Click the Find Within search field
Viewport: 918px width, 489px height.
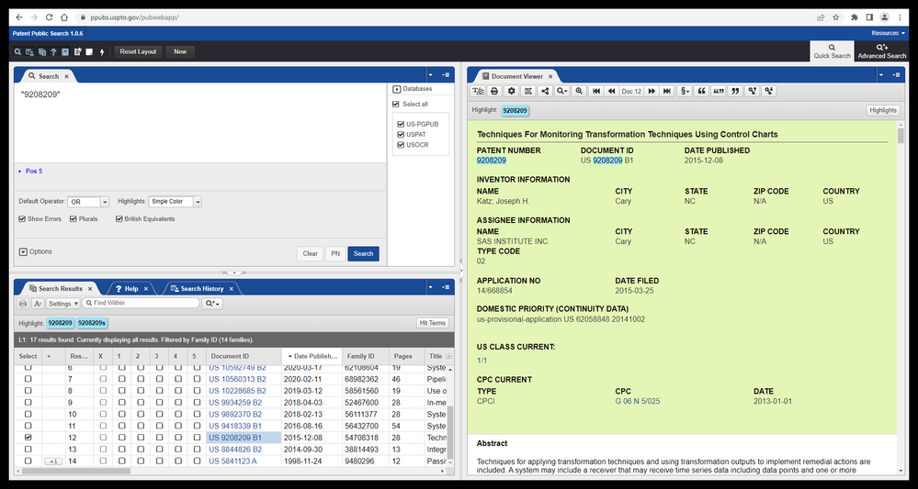142,304
